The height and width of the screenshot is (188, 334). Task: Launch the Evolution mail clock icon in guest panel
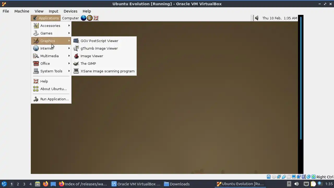click(x=90, y=18)
